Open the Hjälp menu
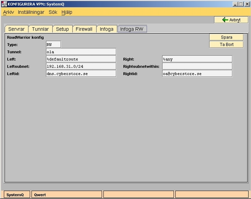The height and width of the screenshot is (199, 251). point(67,12)
